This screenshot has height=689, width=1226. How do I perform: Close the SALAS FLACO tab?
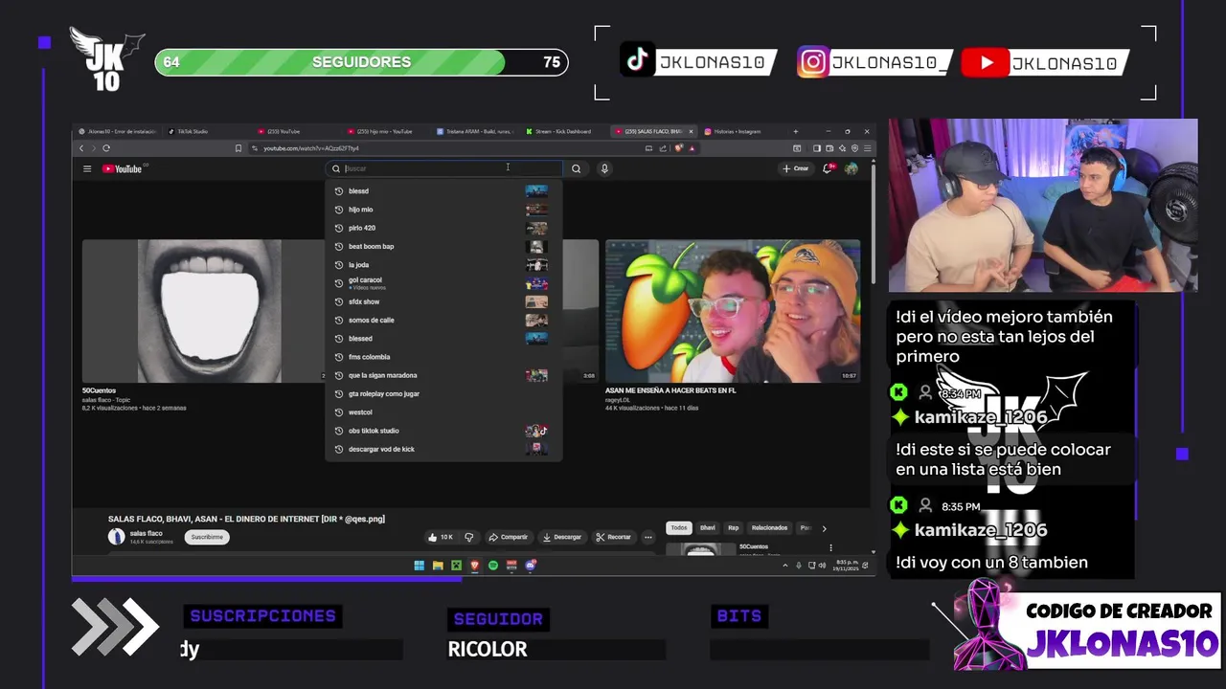point(691,131)
